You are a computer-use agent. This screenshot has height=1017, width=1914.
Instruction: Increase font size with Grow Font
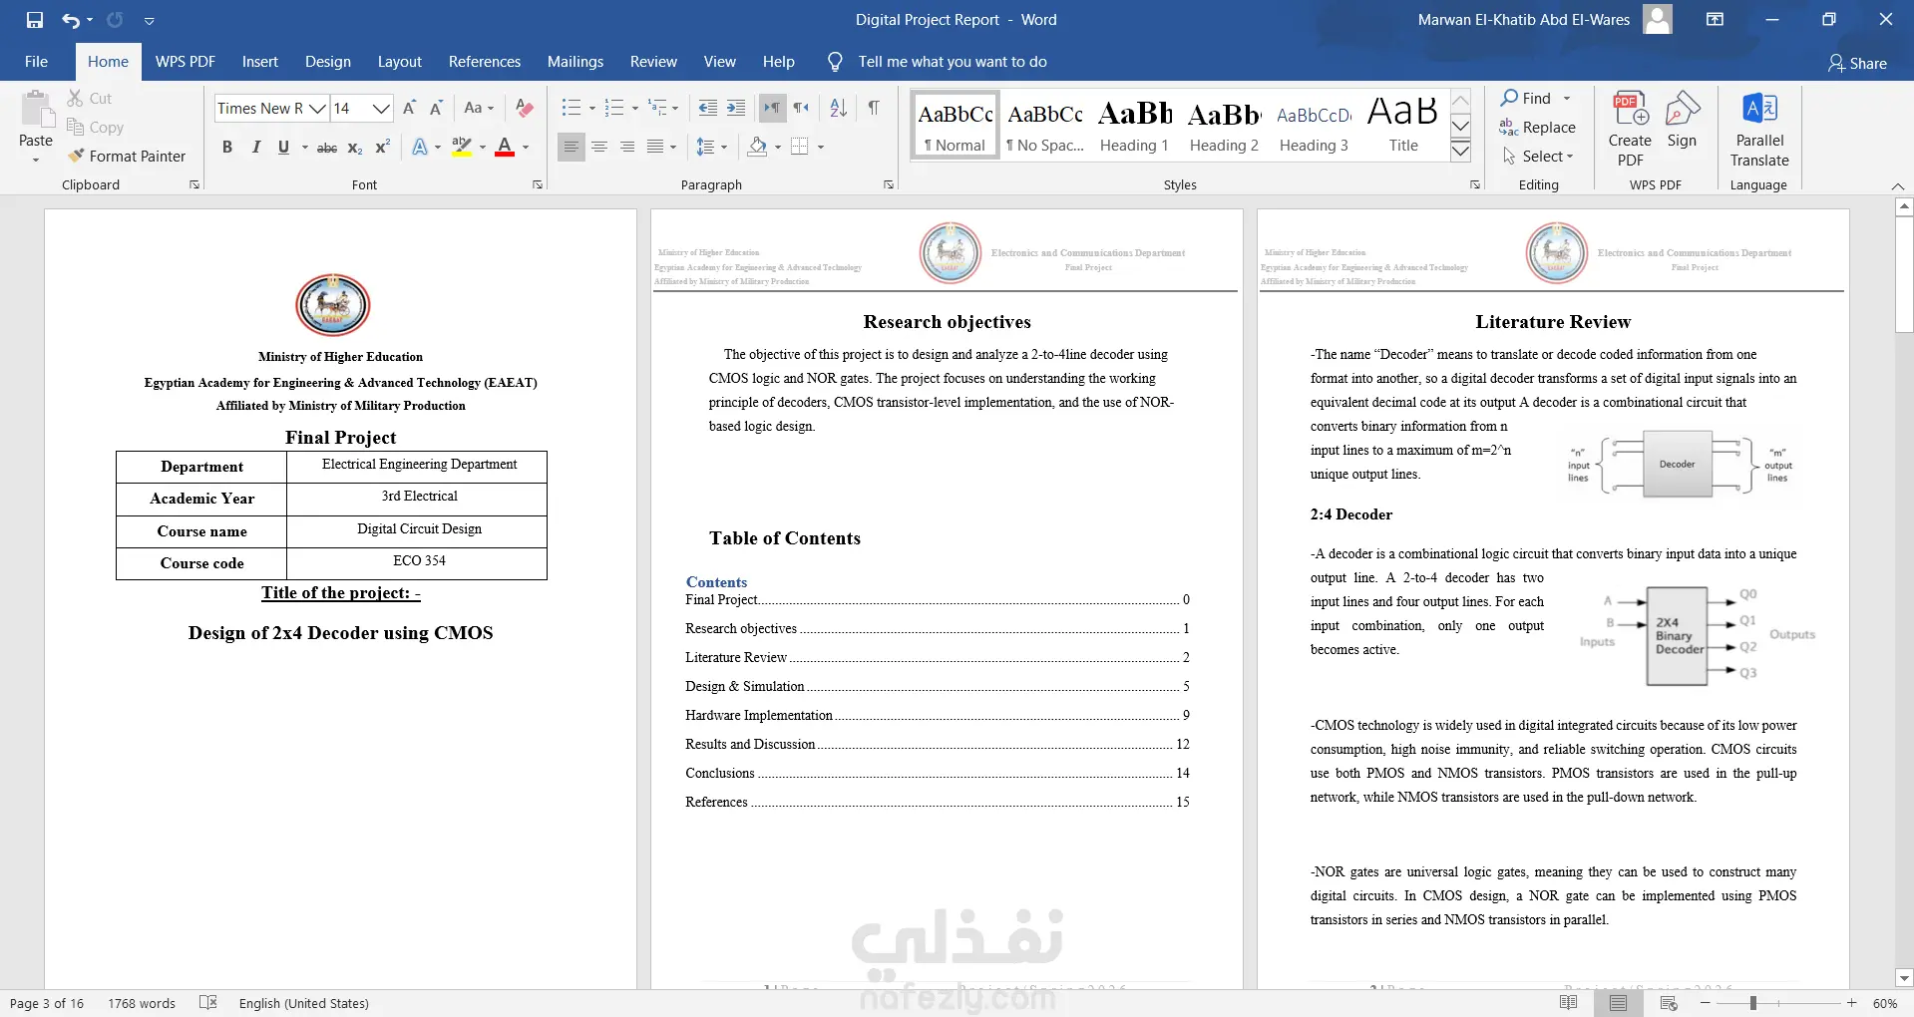(x=409, y=108)
